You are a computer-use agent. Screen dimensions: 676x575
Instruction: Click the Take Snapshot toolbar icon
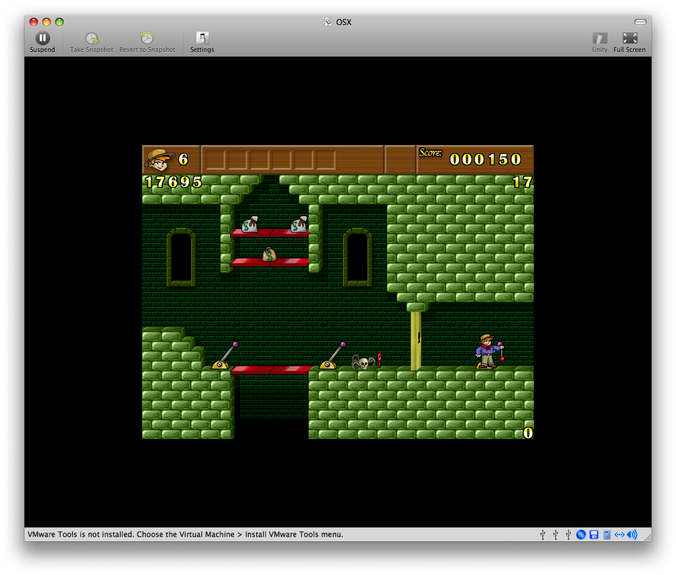click(91, 39)
